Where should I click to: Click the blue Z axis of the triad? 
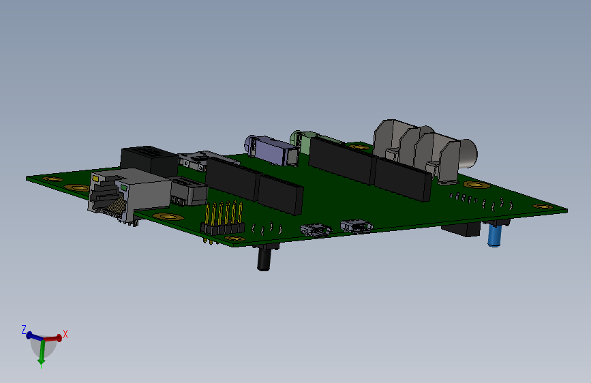point(34,336)
